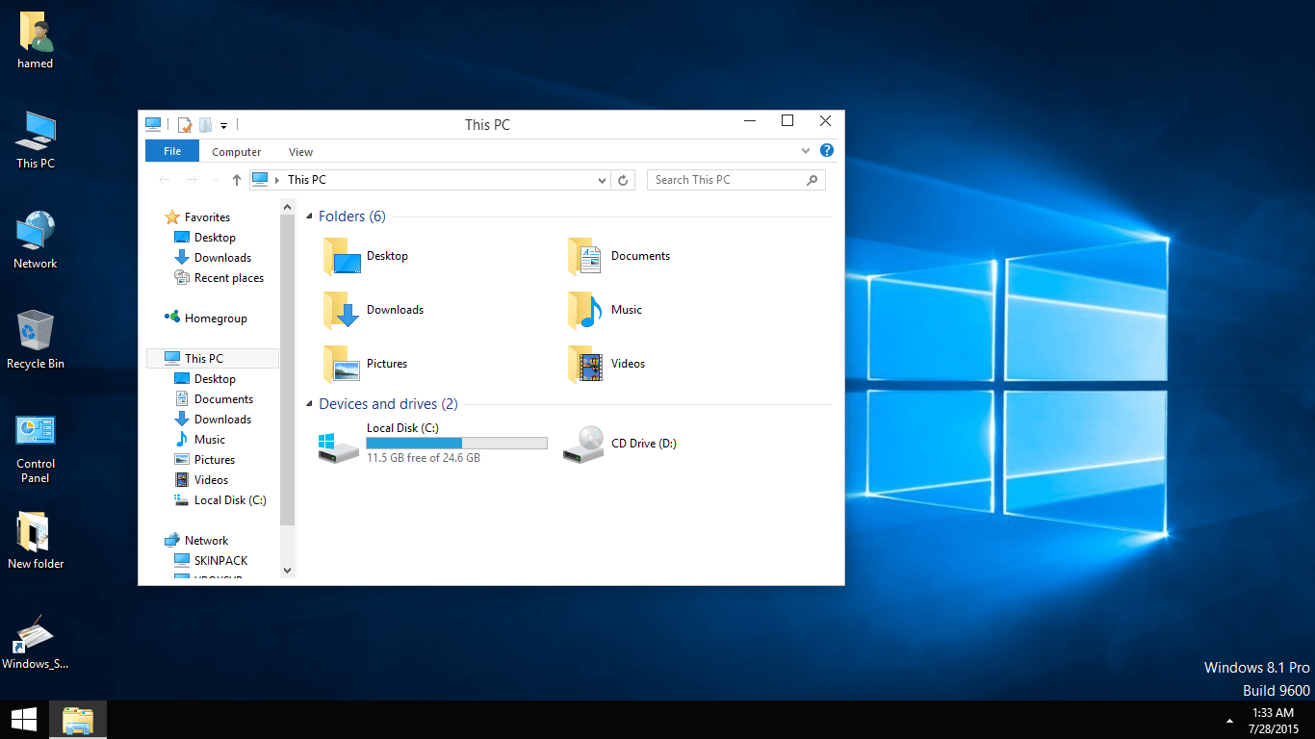
Task: Open the Customize Quick Access Toolbar dropdown
Action: [x=223, y=125]
